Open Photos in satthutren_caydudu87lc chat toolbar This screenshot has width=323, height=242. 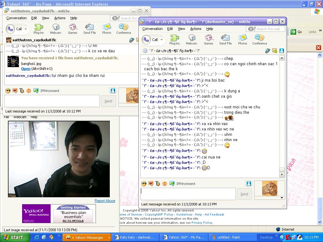tap(107, 29)
